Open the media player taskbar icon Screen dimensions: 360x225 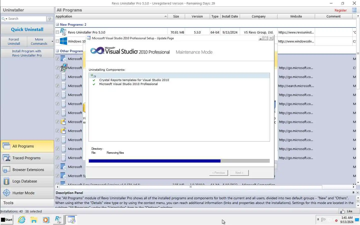pyautogui.click(x=46, y=220)
